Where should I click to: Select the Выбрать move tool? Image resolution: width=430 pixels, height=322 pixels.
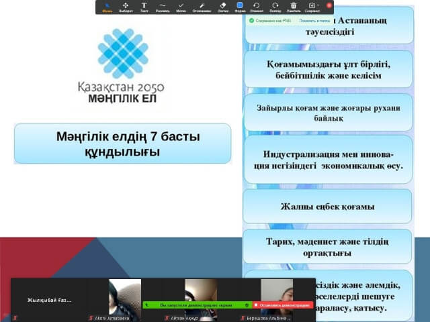(126, 7)
